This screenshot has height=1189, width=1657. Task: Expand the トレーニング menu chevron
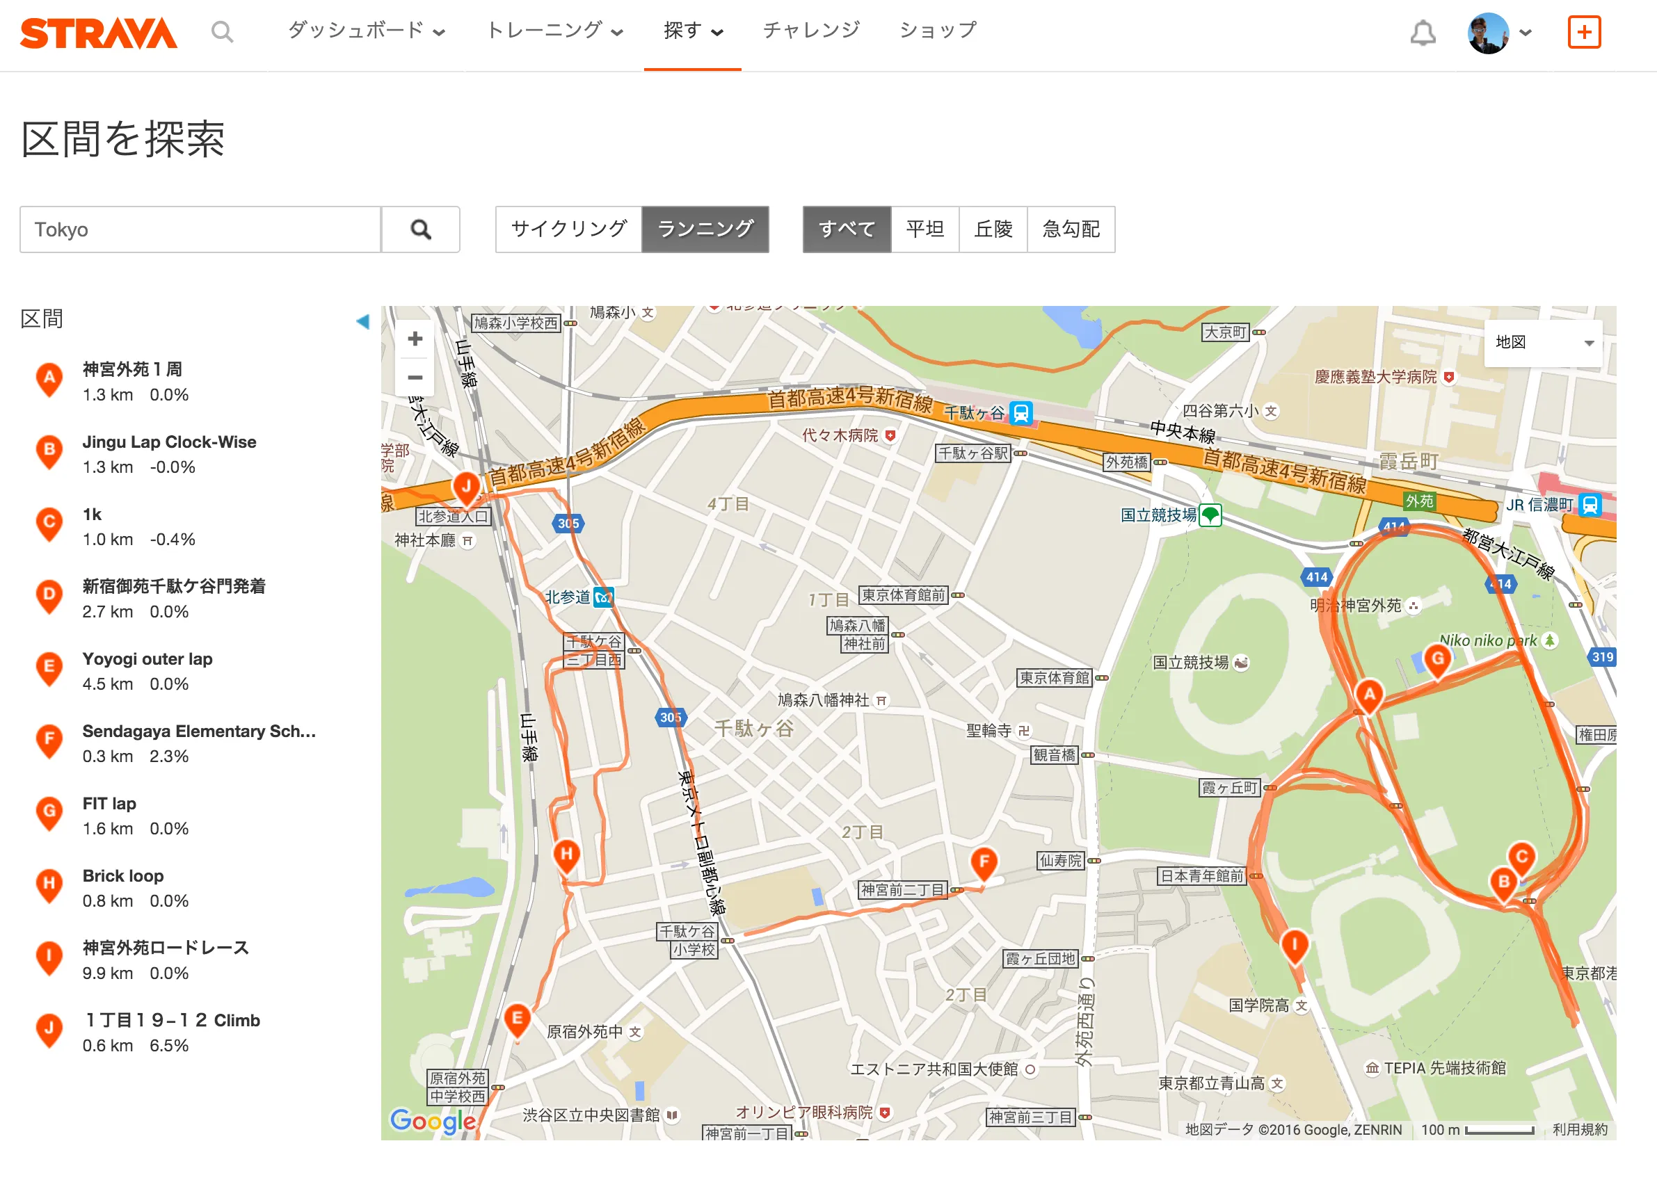pos(618,33)
